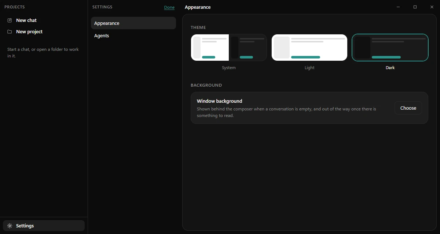This screenshot has width=440, height=234.
Task: Click the New project folder icon
Action: coord(10,31)
